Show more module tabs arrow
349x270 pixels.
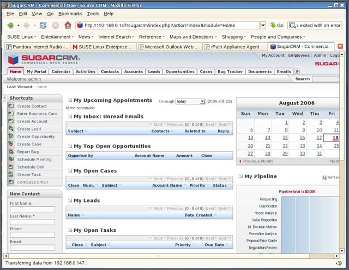tap(297, 71)
